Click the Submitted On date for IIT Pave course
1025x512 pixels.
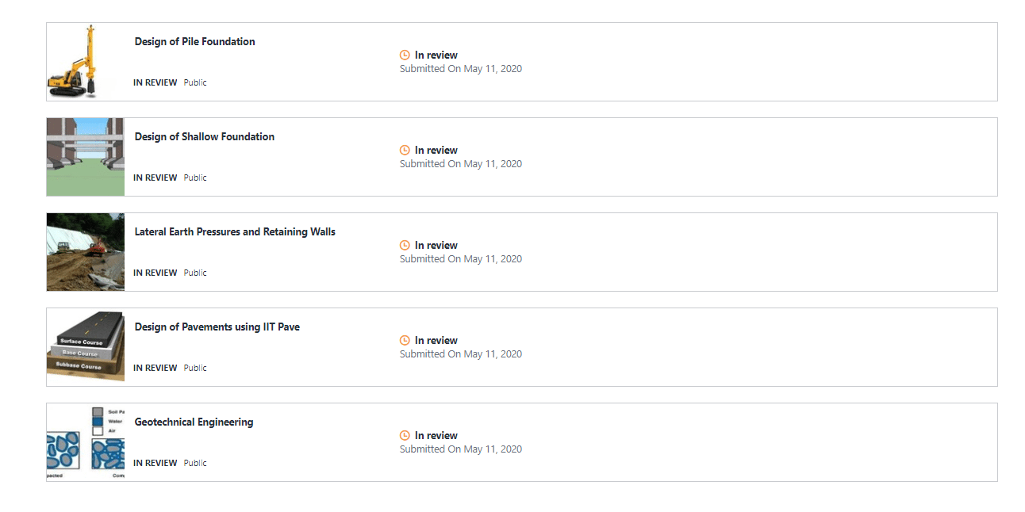460,354
